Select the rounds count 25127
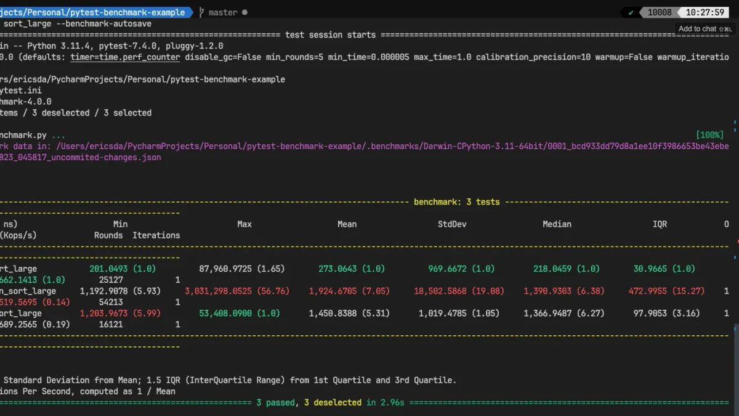Image resolution: width=739 pixels, height=416 pixels. click(x=111, y=279)
